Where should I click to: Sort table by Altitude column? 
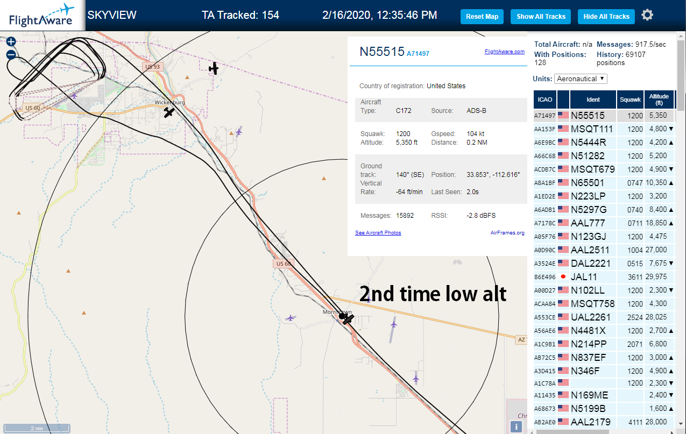coord(659,99)
